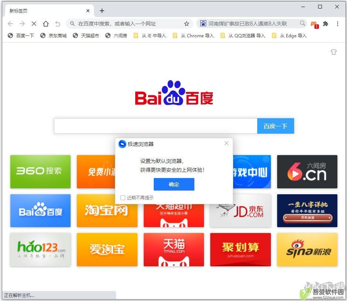
Task: Open the 360搜索 tile
Action: (x=41, y=172)
